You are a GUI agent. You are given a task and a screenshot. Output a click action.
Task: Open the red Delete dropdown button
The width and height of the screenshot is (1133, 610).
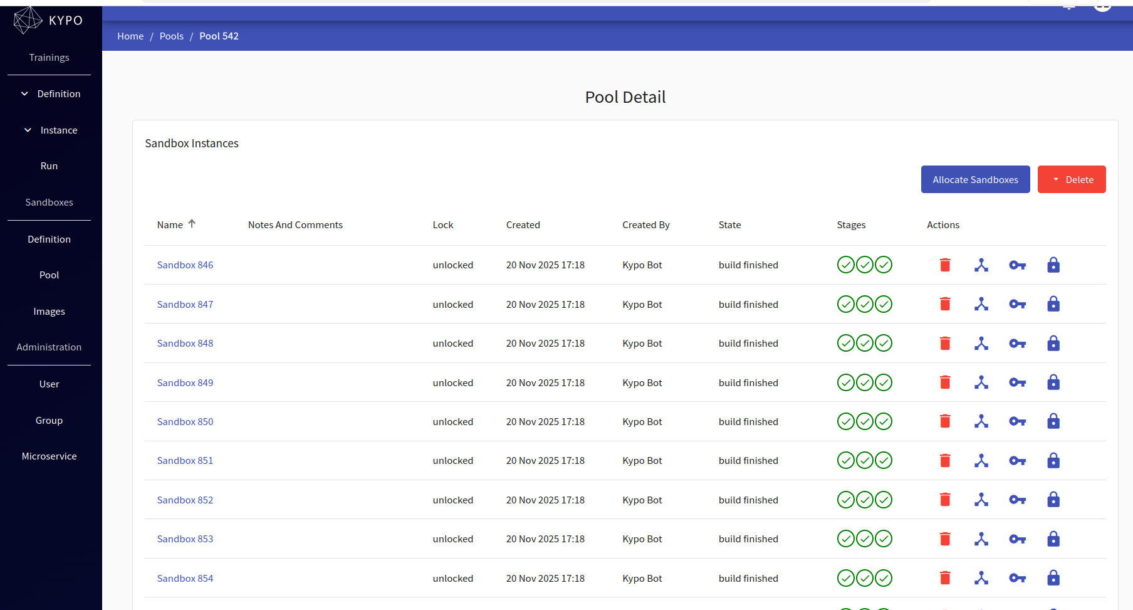click(1072, 179)
